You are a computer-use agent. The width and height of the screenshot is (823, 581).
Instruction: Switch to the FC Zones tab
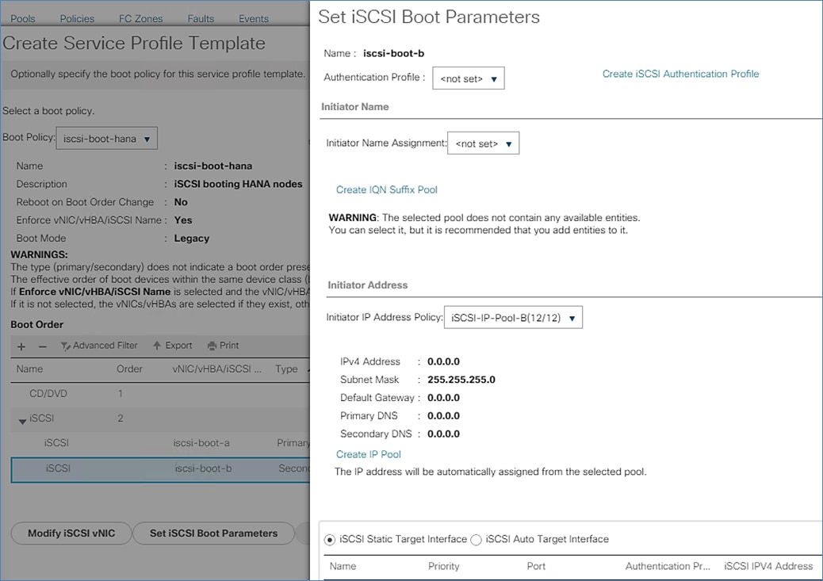tap(140, 18)
